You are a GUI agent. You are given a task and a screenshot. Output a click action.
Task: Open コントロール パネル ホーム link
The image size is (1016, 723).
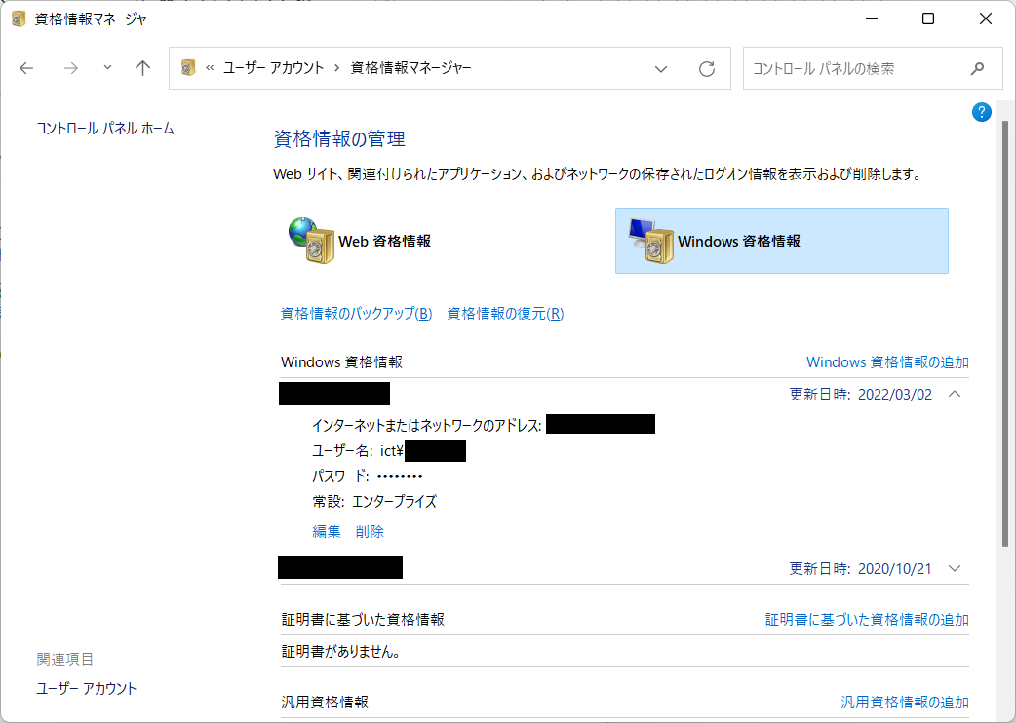coord(105,129)
